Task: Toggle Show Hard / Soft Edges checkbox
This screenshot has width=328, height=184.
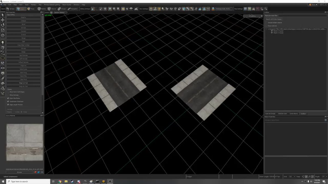Action: [8, 92]
